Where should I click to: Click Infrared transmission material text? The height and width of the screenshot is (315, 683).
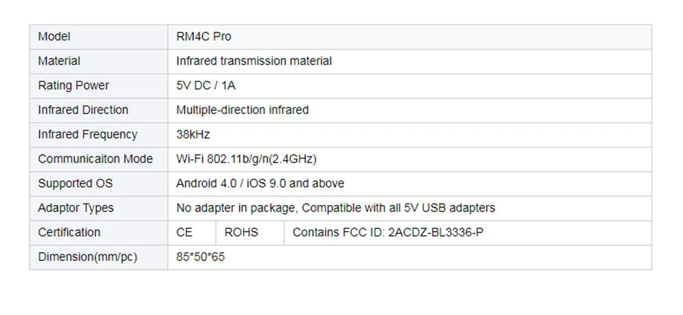pyautogui.click(x=254, y=61)
